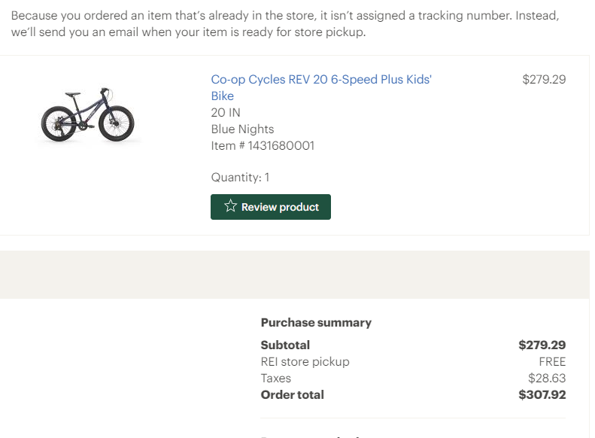Select the 20 IN size text

coord(226,113)
